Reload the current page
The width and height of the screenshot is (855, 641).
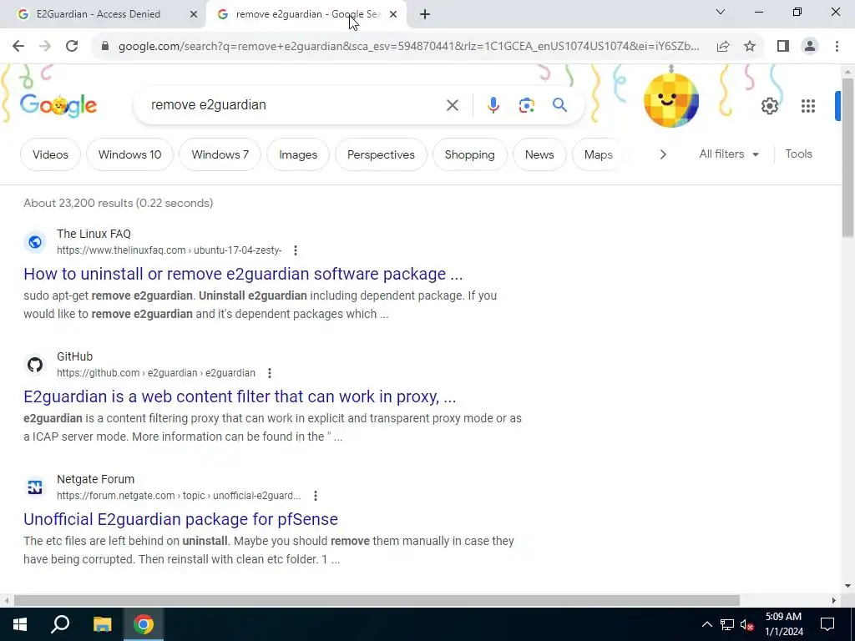pos(72,46)
